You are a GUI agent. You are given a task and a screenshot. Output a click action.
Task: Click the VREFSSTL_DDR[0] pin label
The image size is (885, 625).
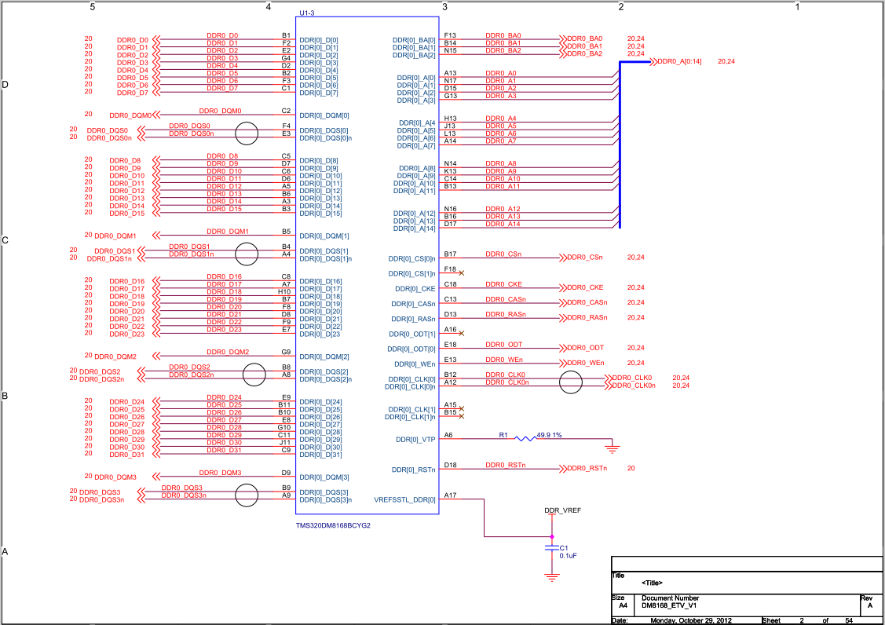404,499
